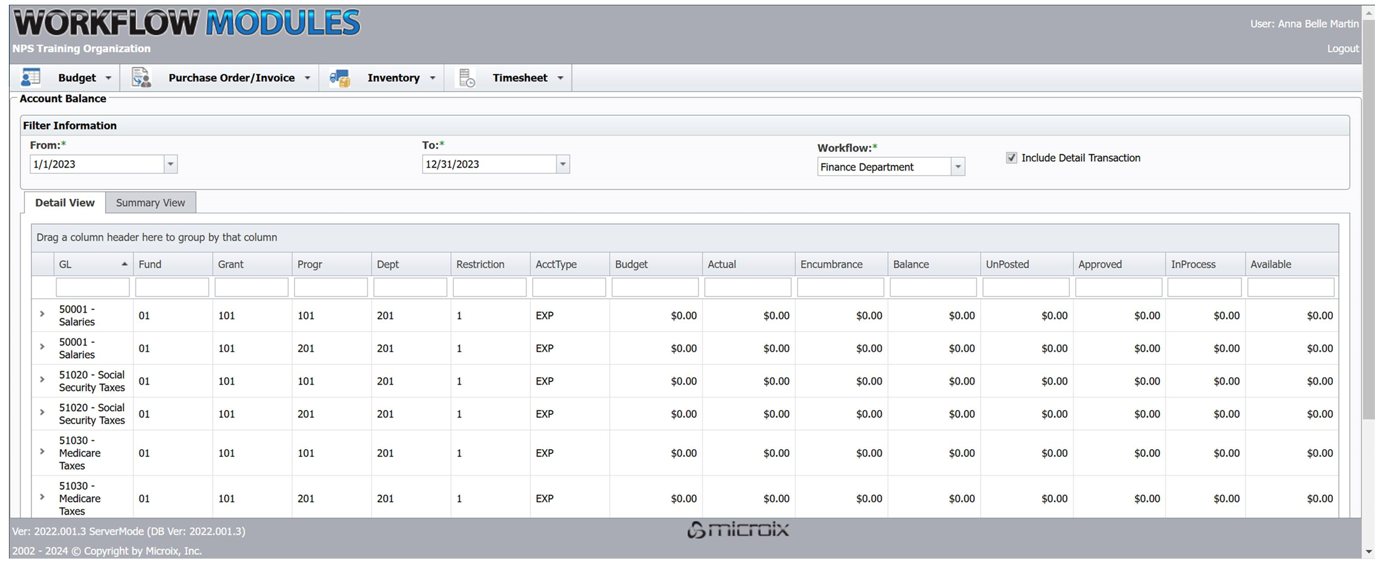The image size is (1375, 562).
Task: Click the Budget module icon
Action: click(30, 78)
